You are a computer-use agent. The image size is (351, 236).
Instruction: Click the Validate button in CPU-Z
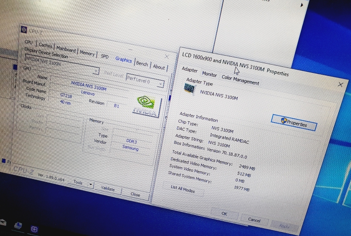(108, 189)
